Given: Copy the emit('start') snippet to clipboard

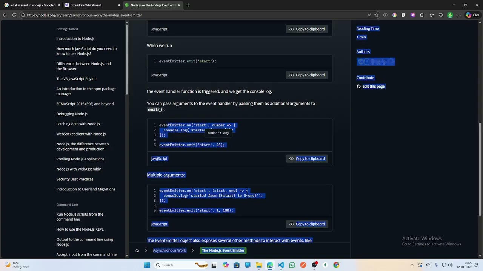Looking at the screenshot, I should [307, 75].
